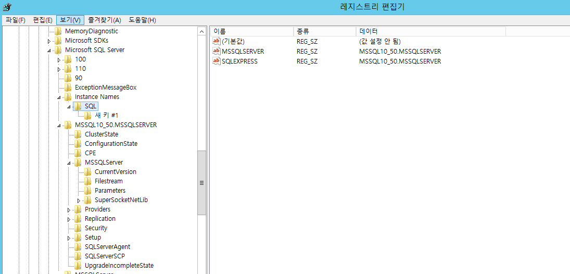Click the (기본값) default value icon
Viewport: 570px width, 274px height.
click(x=217, y=42)
